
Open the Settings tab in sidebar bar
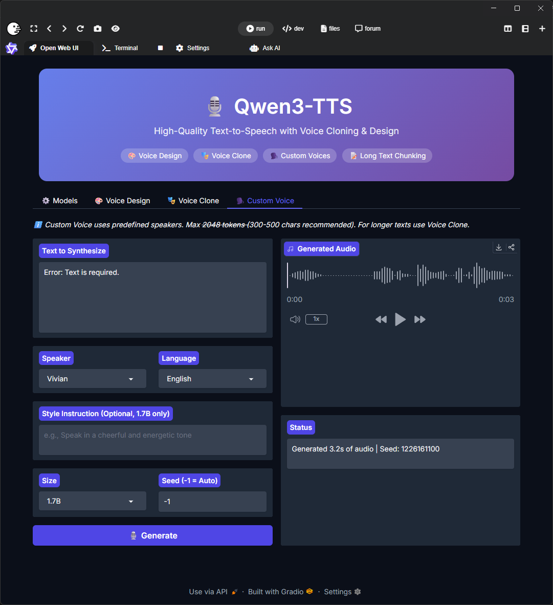[x=192, y=48]
